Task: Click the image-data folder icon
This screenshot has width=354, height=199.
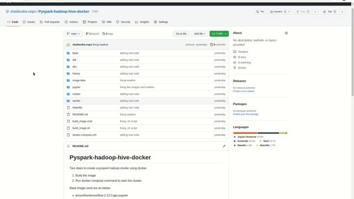Action: pyautogui.click(x=68, y=80)
